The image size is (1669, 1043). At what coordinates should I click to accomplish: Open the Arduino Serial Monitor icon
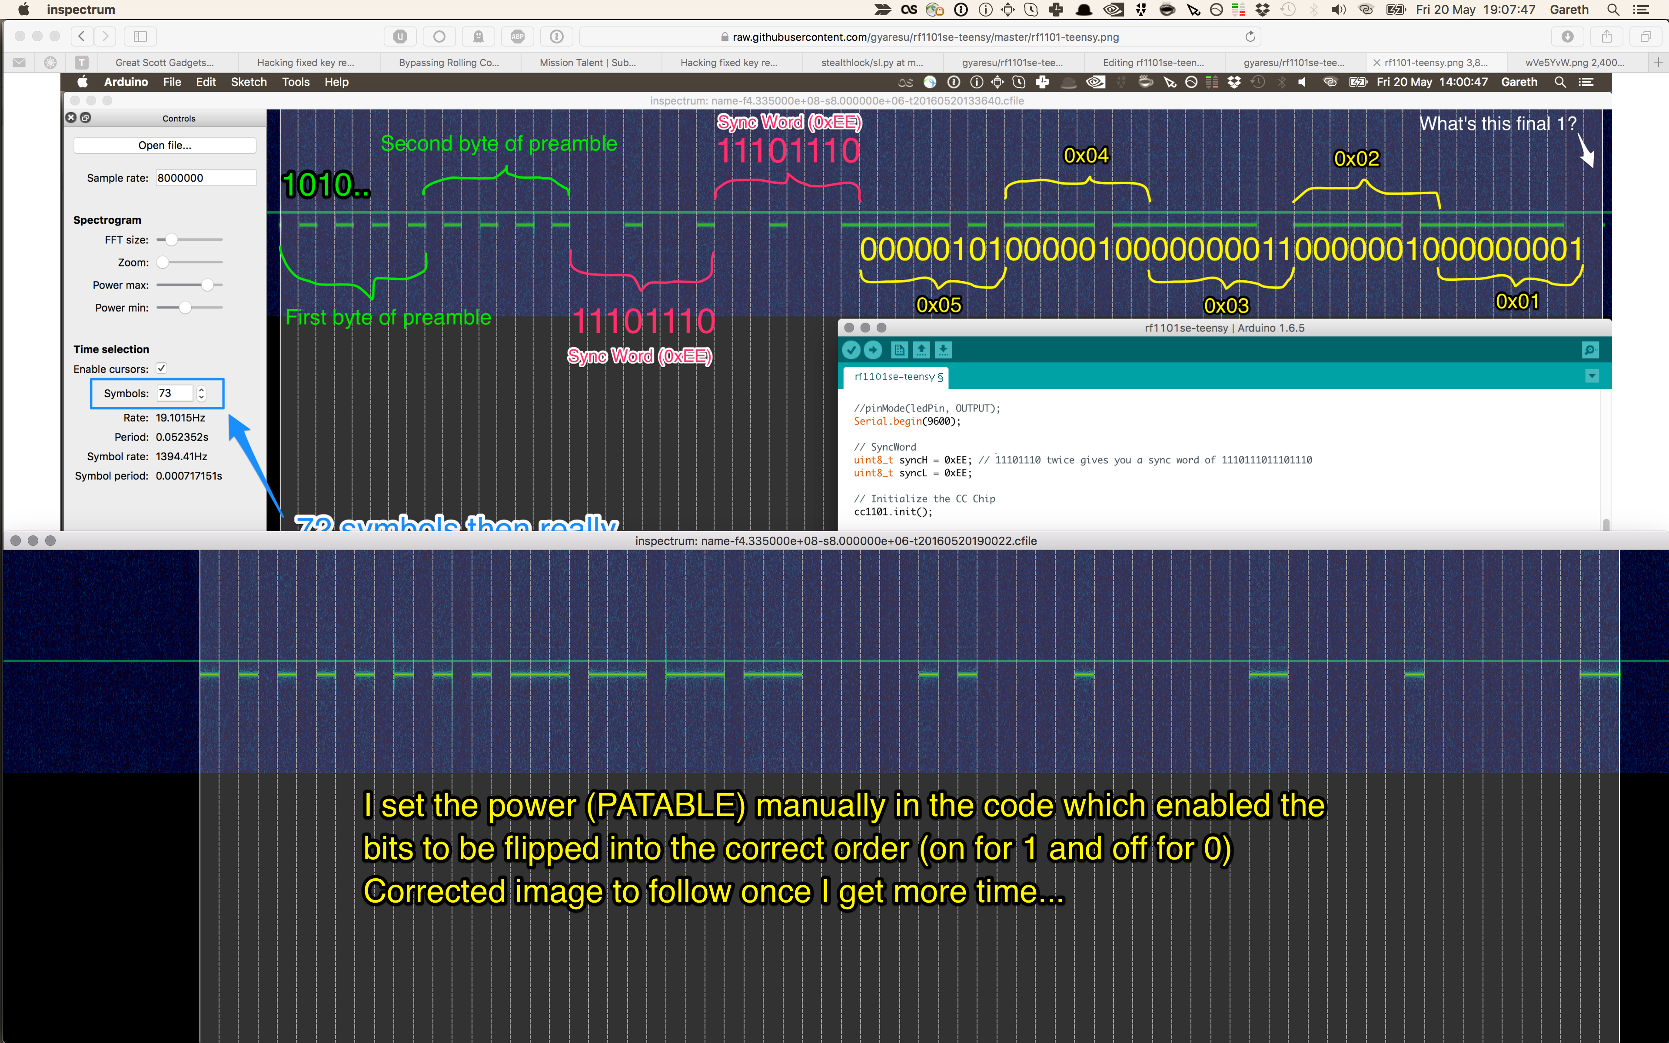point(1590,350)
